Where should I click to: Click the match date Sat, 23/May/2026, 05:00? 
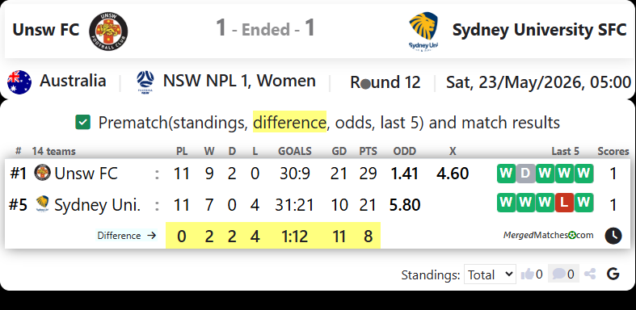pos(539,82)
